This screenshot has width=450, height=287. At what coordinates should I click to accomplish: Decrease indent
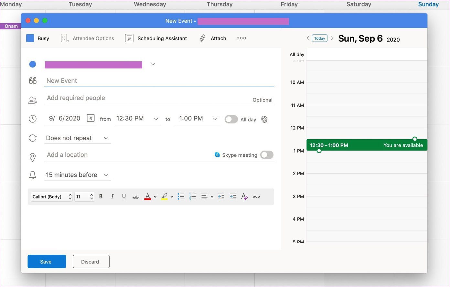point(221,197)
